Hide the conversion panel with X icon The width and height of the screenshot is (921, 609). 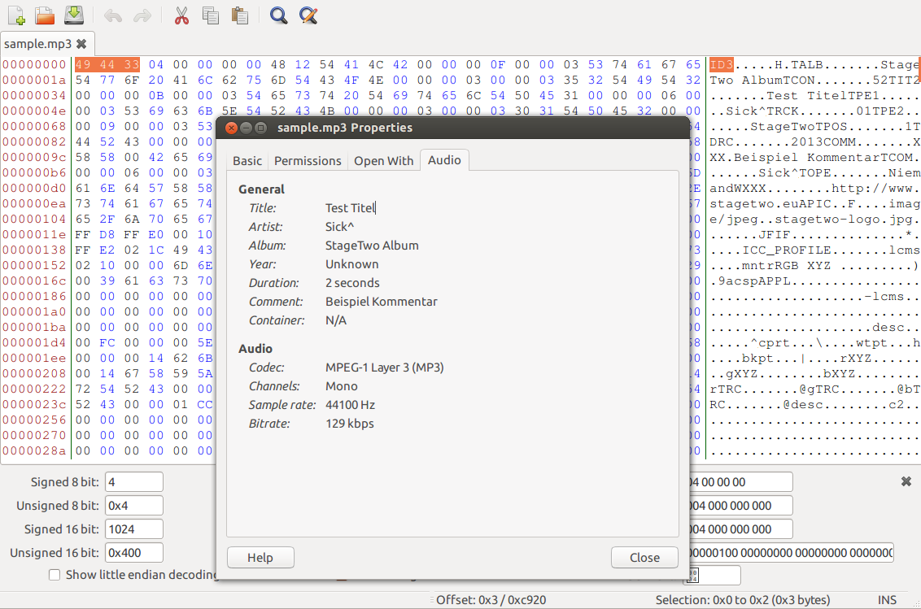(x=906, y=482)
